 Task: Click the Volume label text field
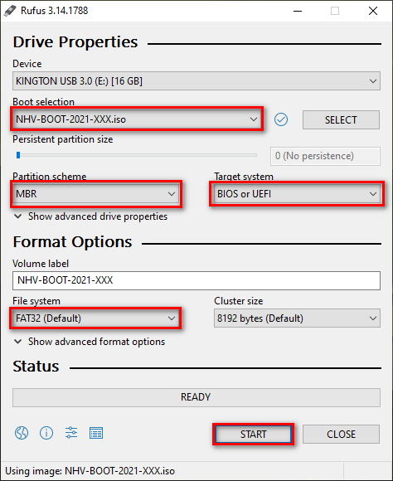pyautogui.click(x=196, y=280)
